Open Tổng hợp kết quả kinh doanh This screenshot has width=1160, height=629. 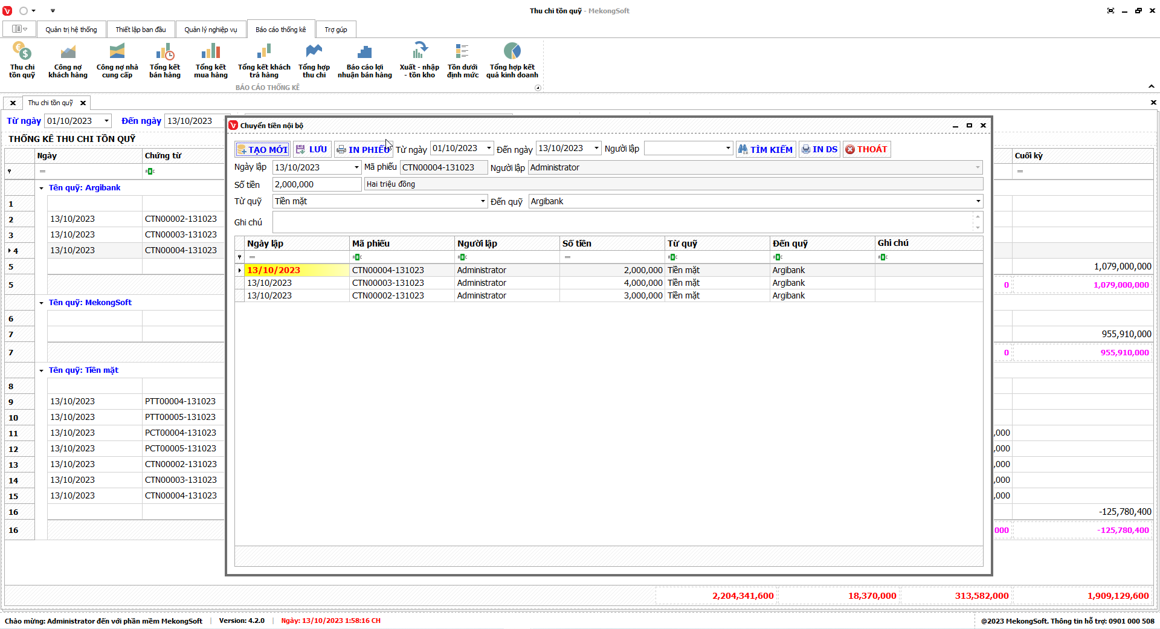click(512, 60)
